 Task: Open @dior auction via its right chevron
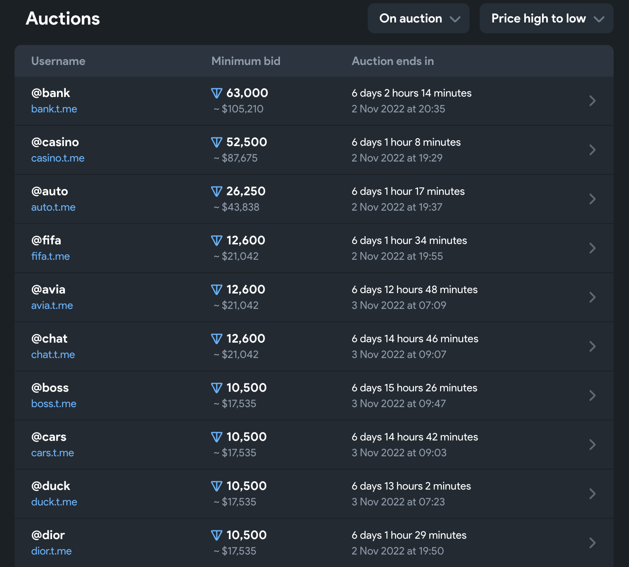592,543
